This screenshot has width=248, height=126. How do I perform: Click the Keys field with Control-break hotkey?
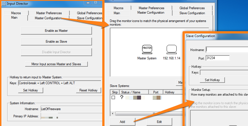click(x=60, y=83)
